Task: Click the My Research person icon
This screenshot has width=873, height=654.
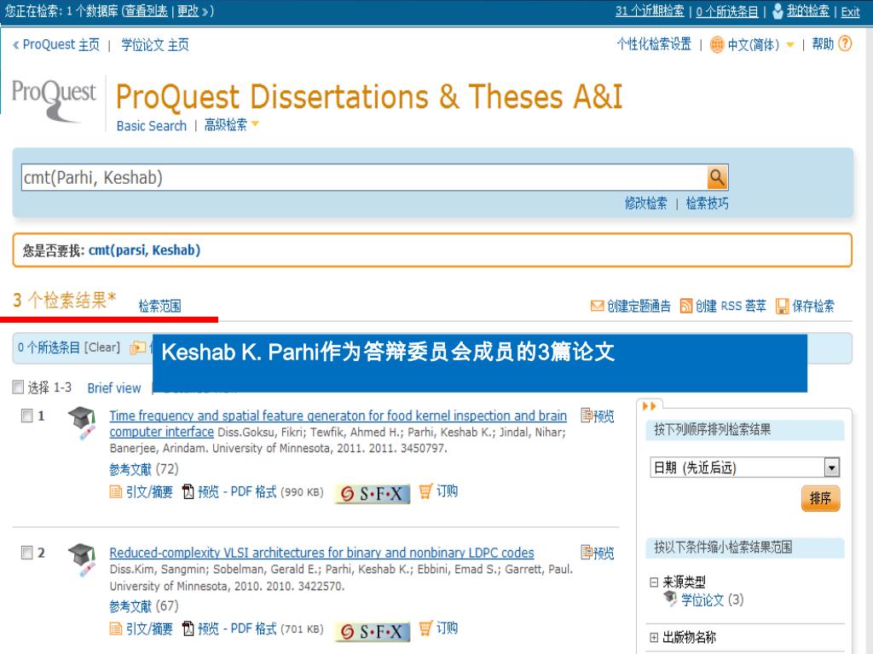Action: point(778,11)
